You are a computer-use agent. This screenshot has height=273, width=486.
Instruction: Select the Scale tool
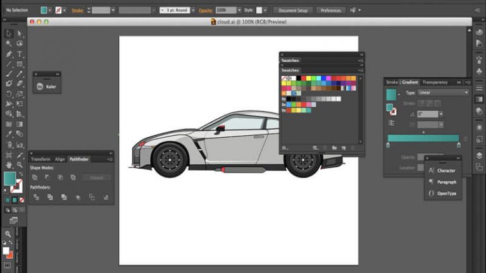click(20, 94)
